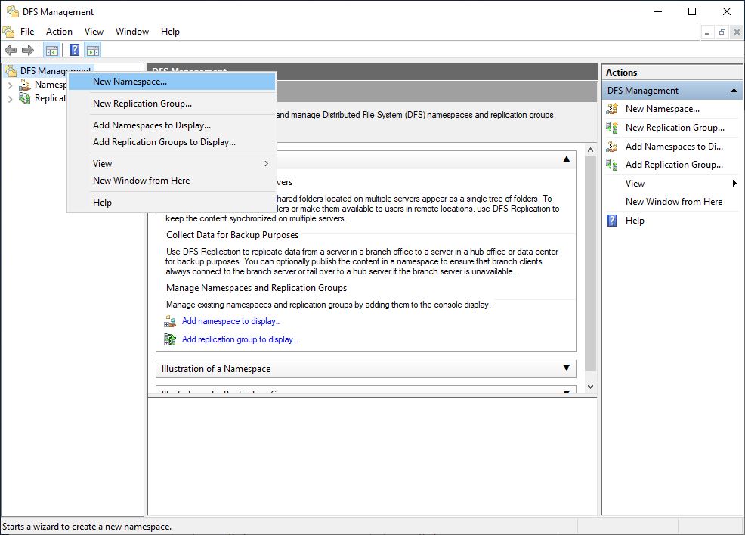
Task: Click the vertical scrollbar thumb in content pane
Action: 590,263
